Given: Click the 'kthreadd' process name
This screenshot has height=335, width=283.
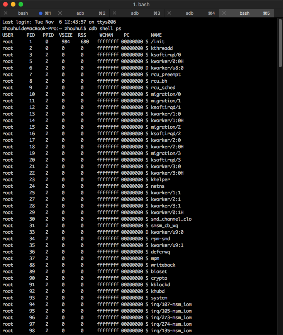Looking at the screenshot, I should click(x=162, y=48).
